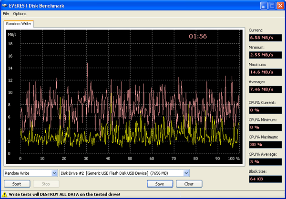Save the benchmark results
This screenshot has width=286, height=199.
coord(160,184)
